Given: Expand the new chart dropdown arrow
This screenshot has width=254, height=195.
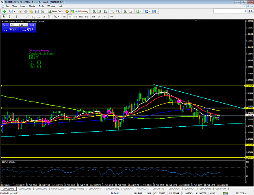Looking at the screenshot, I should (7, 11).
